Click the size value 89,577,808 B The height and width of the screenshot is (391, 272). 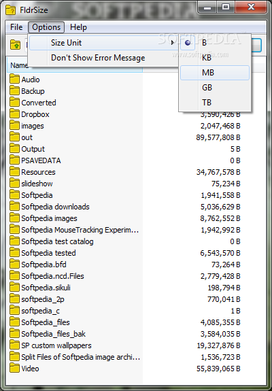218,137
